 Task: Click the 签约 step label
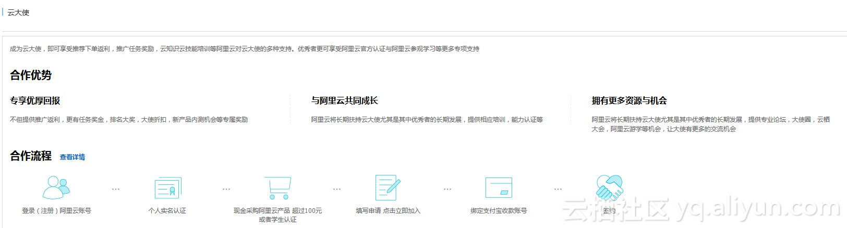point(609,211)
